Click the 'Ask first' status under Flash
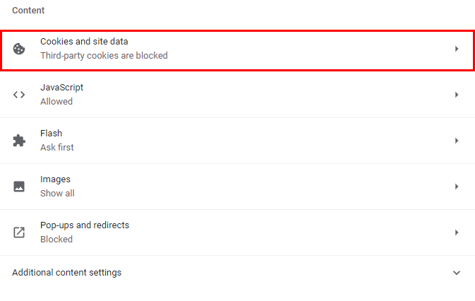 (57, 147)
